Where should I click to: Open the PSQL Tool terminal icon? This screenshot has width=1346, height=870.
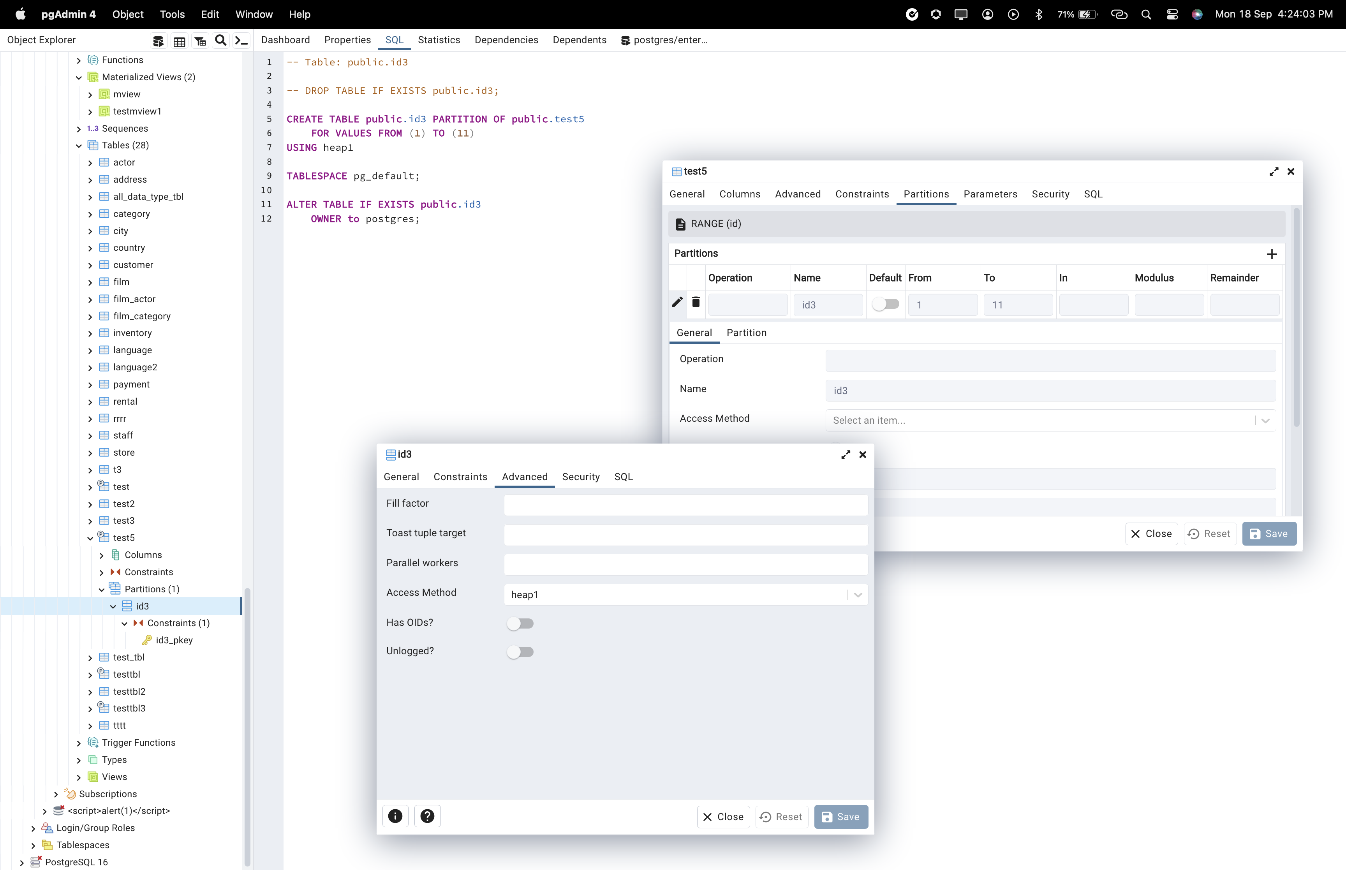241,41
